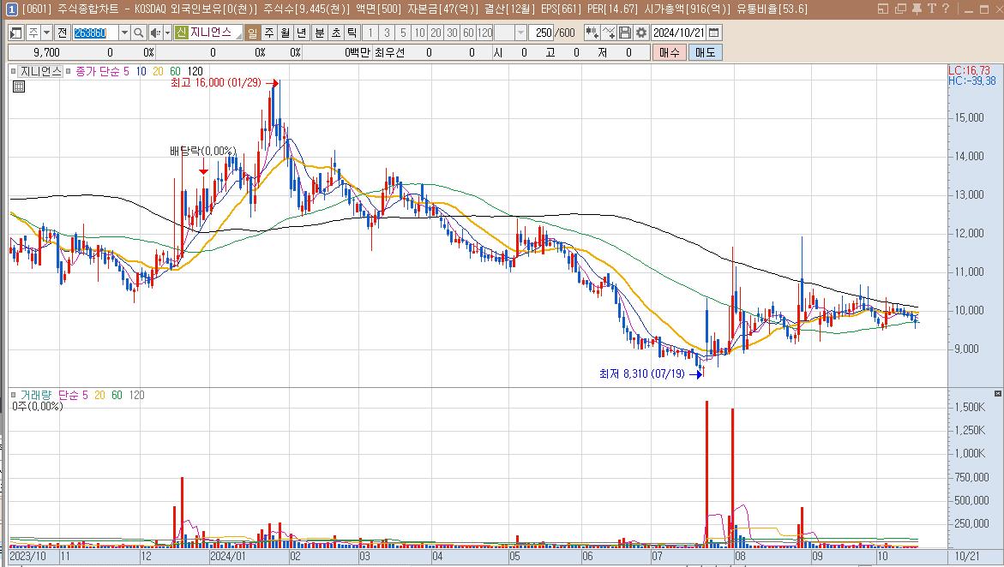Select daily 일 chart period
This screenshot has width=1004, height=567.
coord(252,33)
